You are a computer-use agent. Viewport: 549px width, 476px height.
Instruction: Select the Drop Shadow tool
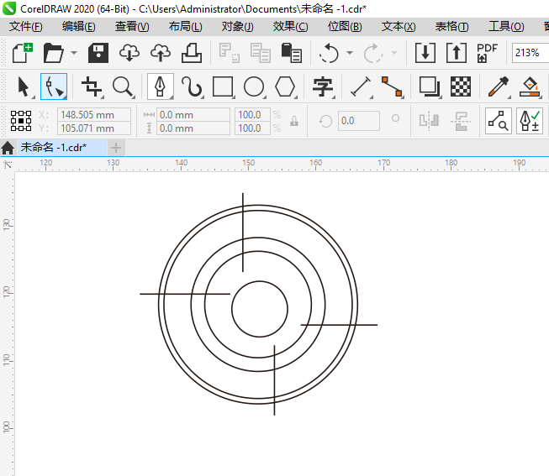pyautogui.click(x=430, y=86)
